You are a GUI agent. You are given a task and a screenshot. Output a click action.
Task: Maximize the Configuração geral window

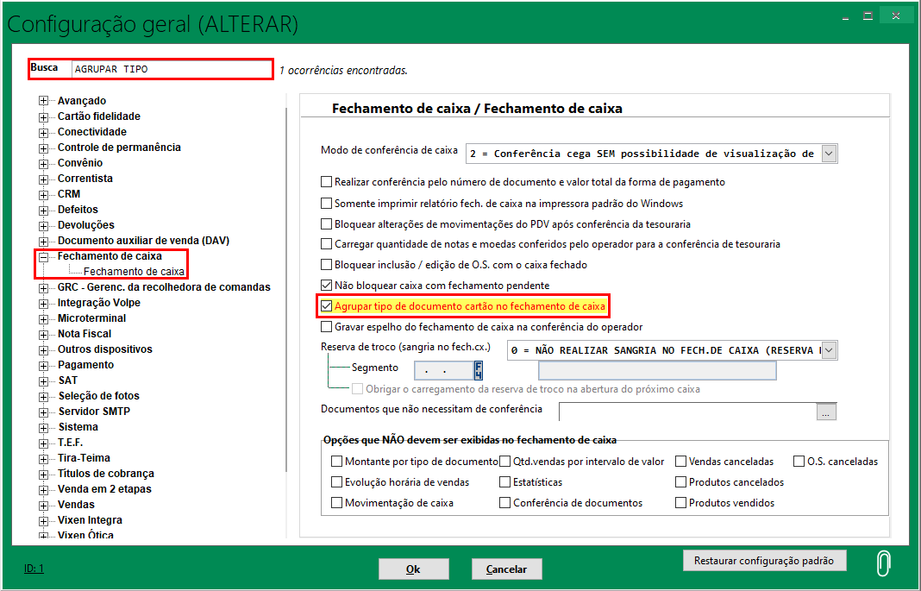coord(868,16)
